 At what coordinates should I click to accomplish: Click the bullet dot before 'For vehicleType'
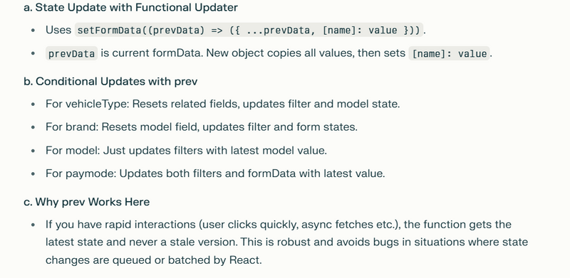pos(33,104)
